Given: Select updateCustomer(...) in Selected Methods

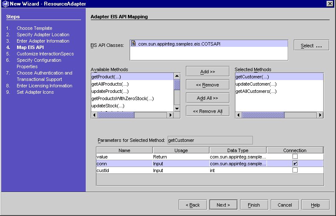Looking at the screenshot, I should (279, 84).
